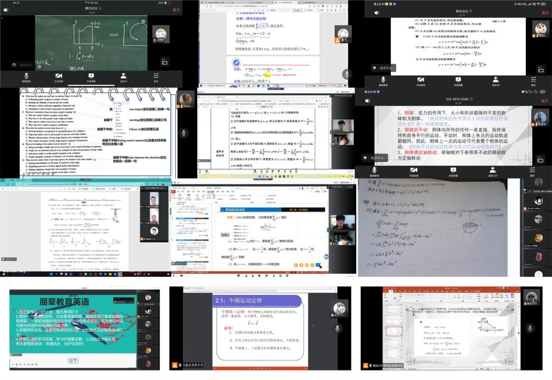
Task: Unmute microphone in the green chalkboard meeting
Action: pyautogui.click(x=25, y=77)
